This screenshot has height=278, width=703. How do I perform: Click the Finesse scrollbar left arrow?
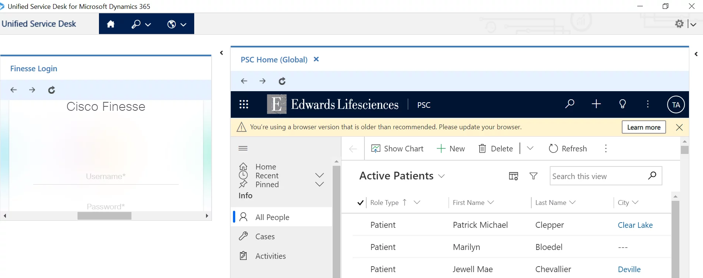(5, 216)
